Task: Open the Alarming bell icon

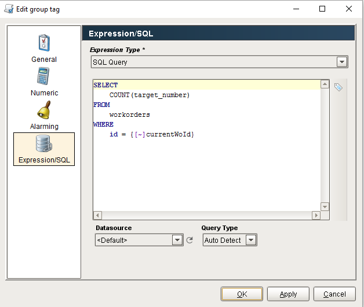Action: pyautogui.click(x=44, y=110)
